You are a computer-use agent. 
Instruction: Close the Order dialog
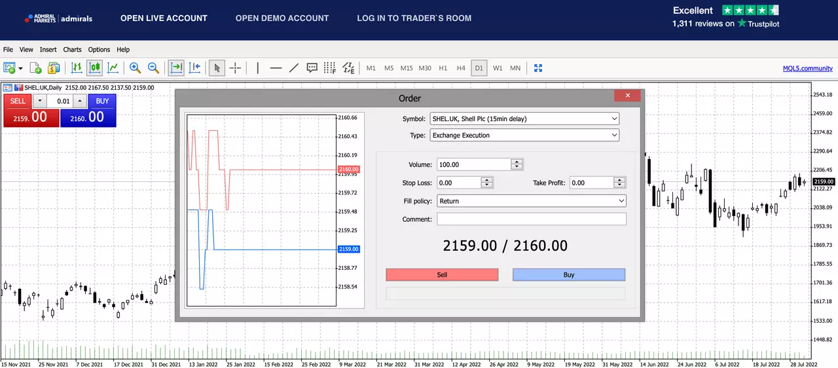pos(627,96)
